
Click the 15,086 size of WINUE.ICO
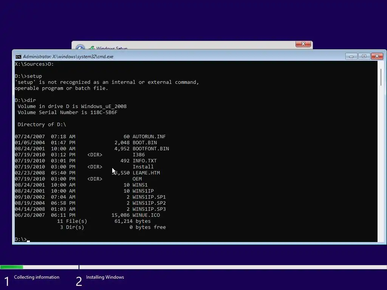[x=121, y=215]
